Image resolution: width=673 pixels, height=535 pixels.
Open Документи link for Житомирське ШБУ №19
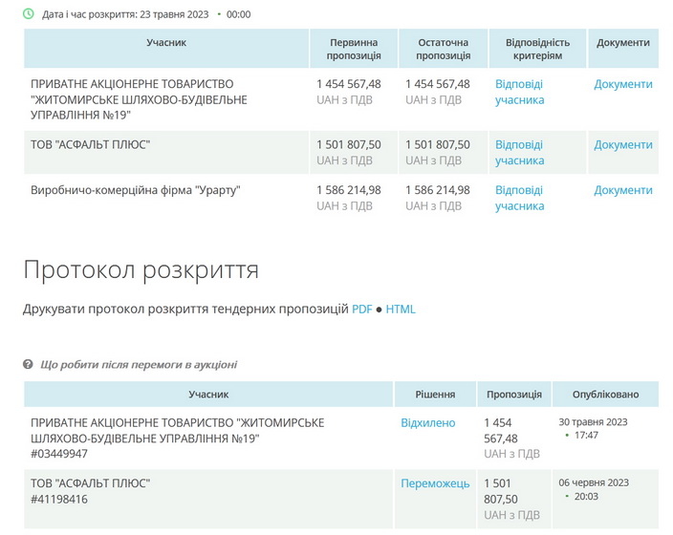pos(622,84)
